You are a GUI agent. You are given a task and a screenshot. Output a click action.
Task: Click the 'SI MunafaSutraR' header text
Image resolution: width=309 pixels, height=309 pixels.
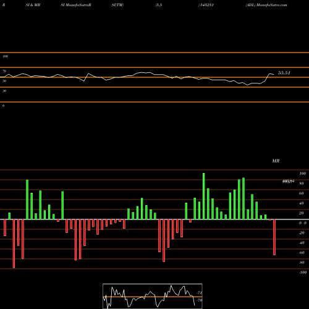tap(76, 5)
